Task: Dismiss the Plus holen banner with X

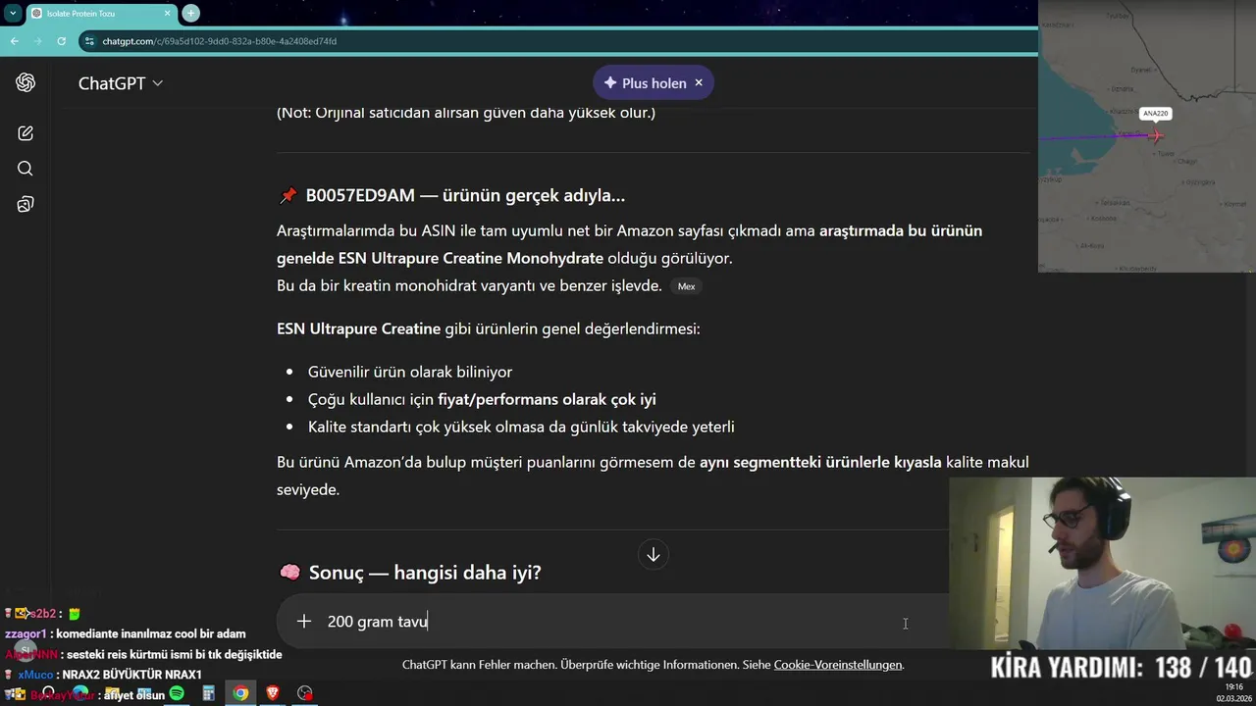Action: [x=699, y=82]
